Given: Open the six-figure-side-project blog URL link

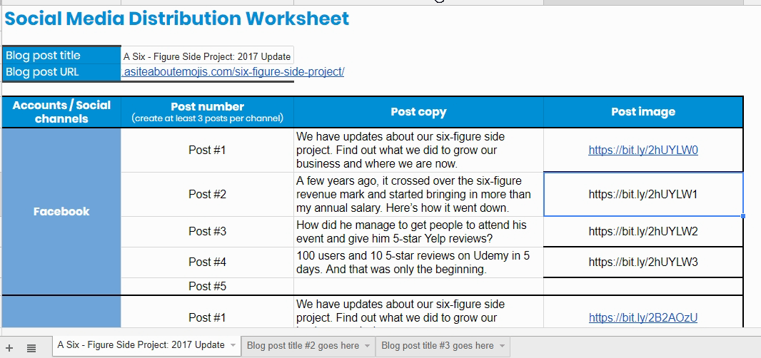Looking at the screenshot, I should [x=233, y=72].
